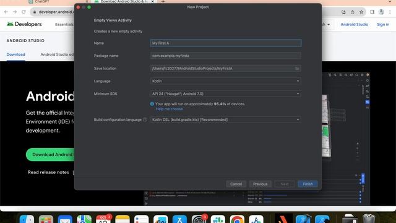Open Chrome profile avatar

pyautogui.click(x=381, y=12)
